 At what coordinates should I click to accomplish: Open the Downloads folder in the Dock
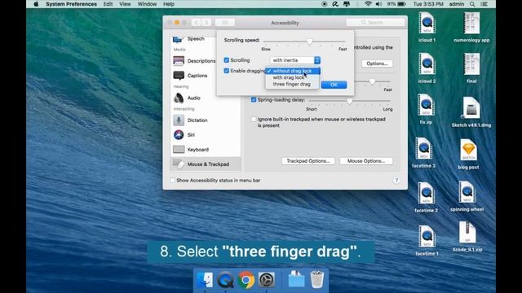pyautogui.click(x=296, y=279)
